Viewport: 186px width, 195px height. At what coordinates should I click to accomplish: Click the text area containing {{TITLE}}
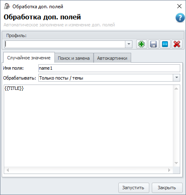pyautogui.click(x=88, y=126)
